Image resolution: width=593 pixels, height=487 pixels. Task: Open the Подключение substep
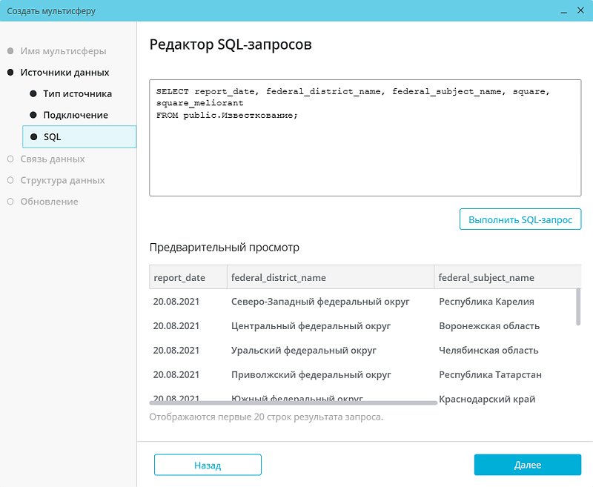coord(76,116)
